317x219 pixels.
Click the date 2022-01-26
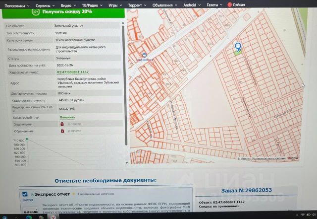click(x=65, y=65)
